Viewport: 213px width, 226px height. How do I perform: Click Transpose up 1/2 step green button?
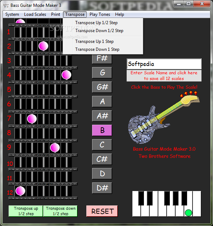26,211
